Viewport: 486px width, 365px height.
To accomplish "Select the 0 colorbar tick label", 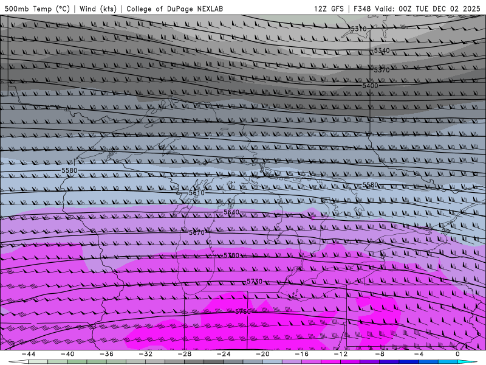I will click(457, 354).
